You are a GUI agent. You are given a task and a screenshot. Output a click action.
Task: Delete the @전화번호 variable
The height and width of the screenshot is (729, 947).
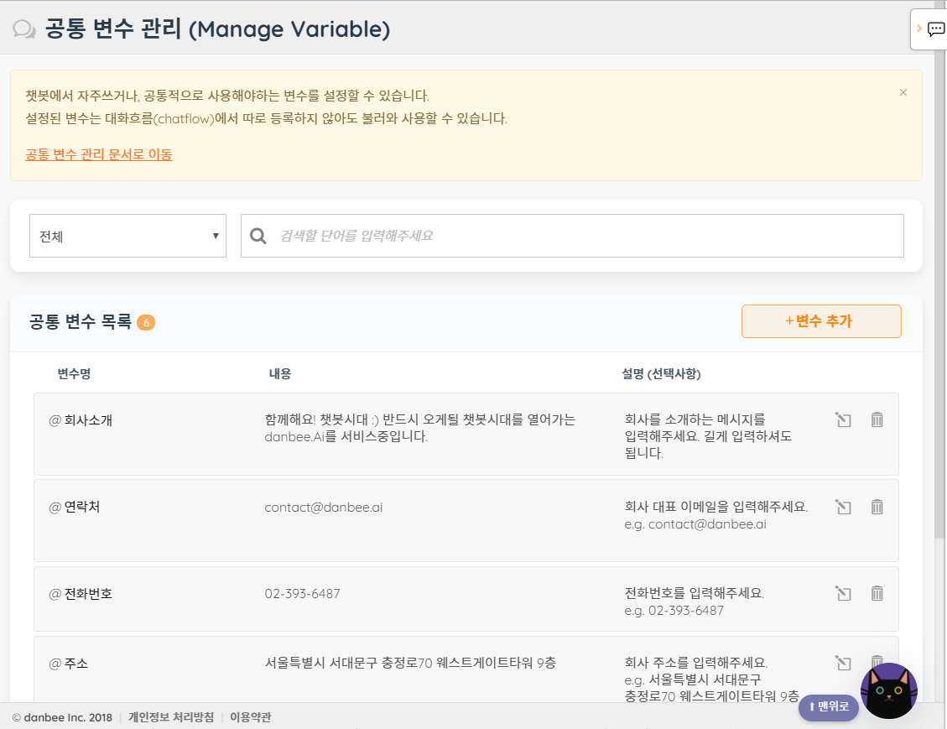click(877, 594)
